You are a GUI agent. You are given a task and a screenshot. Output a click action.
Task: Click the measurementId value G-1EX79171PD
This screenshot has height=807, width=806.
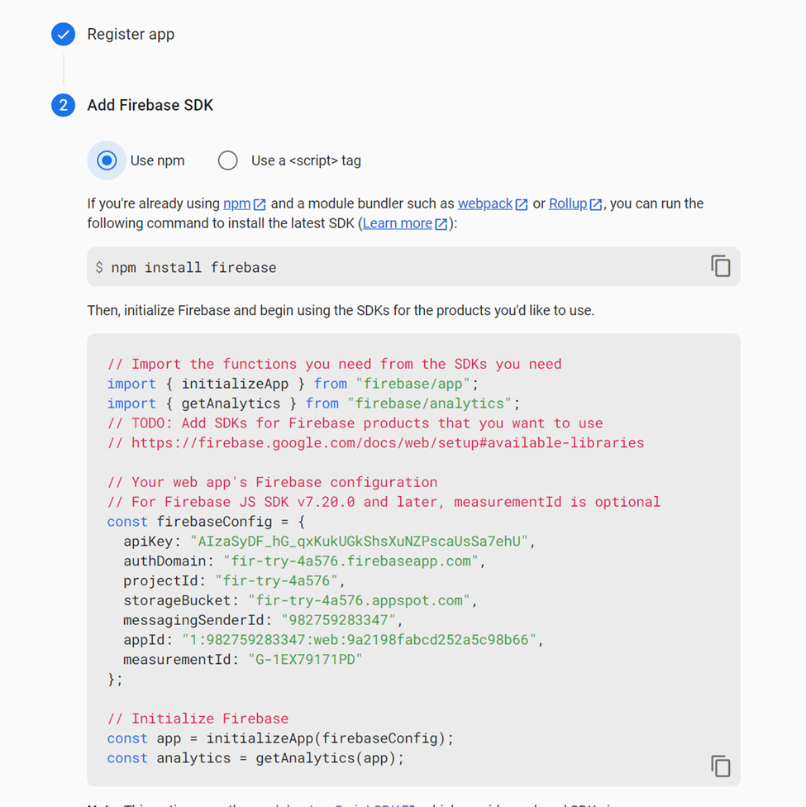pyautogui.click(x=305, y=660)
